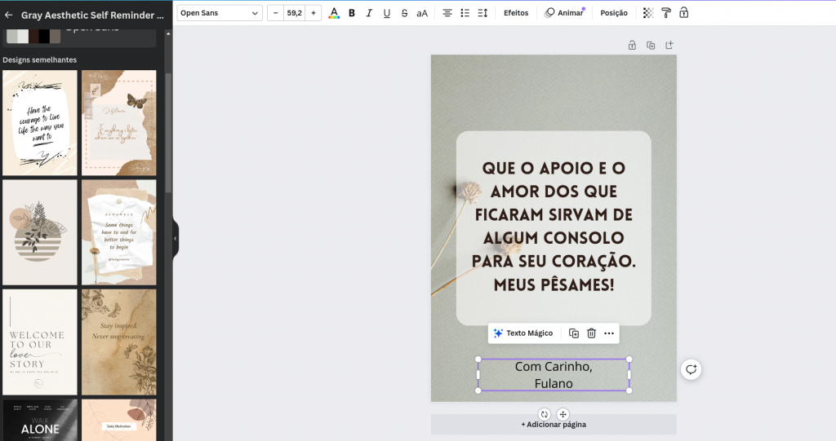Image resolution: width=836 pixels, height=441 pixels.
Task: Increase font size with plus button
Action: coord(313,13)
